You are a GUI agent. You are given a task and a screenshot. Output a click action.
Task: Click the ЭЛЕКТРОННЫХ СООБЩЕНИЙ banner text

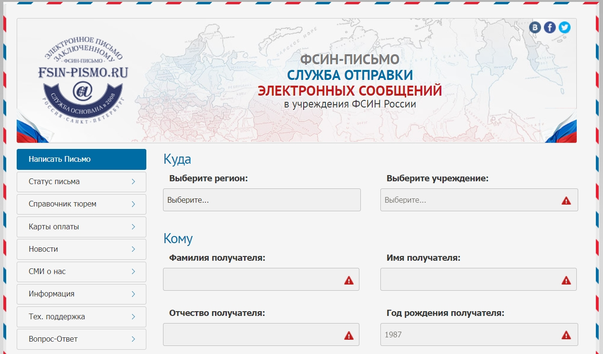[x=350, y=90]
